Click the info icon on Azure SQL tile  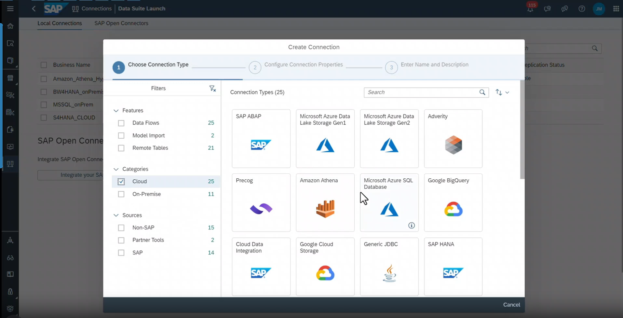click(412, 225)
